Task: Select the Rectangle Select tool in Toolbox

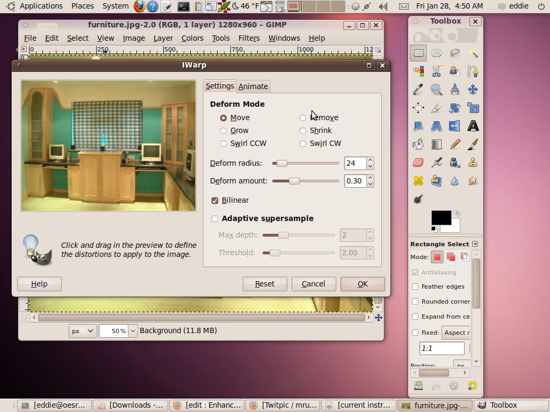Action: point(418,53)
